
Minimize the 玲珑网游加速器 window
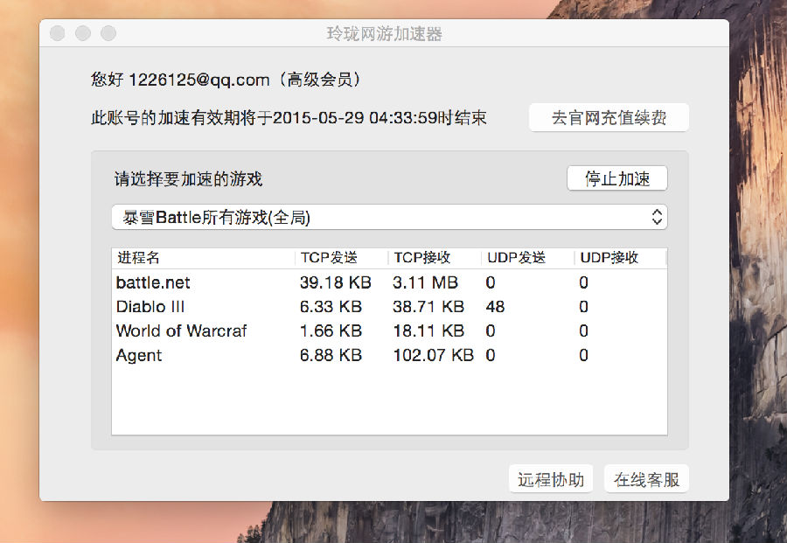click(x=83, y=33)
